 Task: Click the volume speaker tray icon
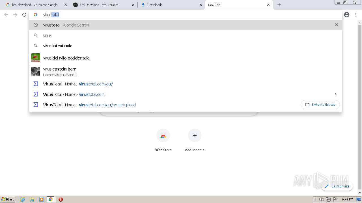point(322,199)
